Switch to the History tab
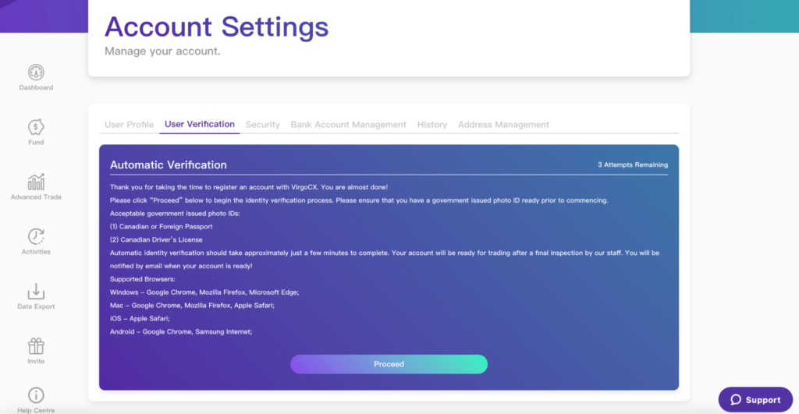 click(431, 125)
